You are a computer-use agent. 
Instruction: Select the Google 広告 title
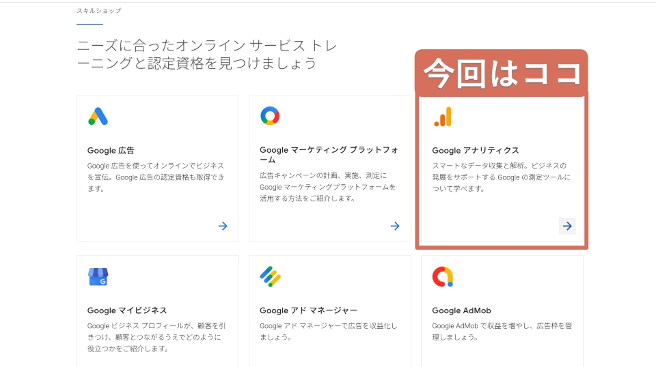click(111, 150)
